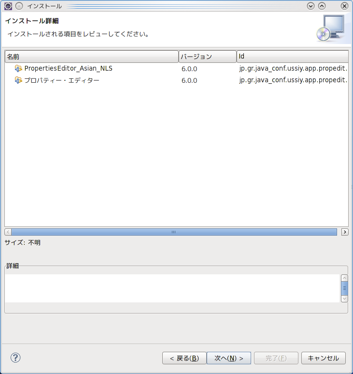The width and height of the screenshot is (353, 374).
Task: Click version 6.0.0 of PropertiesEditor_Asian_NLS
Action: (189, 69)
